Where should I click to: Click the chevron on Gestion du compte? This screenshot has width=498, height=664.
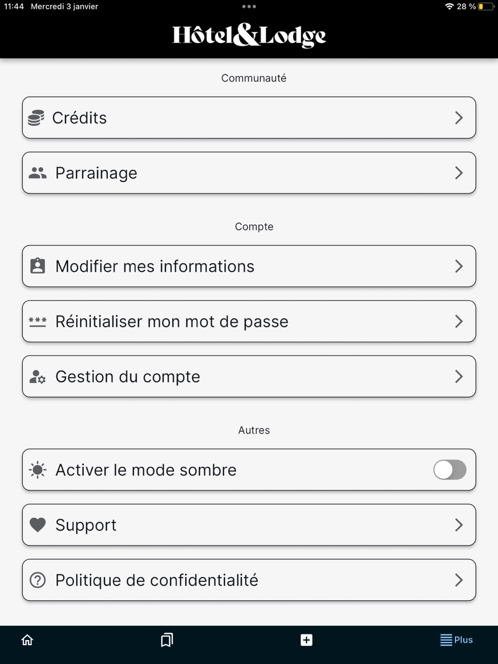click(x=459, y=377)
